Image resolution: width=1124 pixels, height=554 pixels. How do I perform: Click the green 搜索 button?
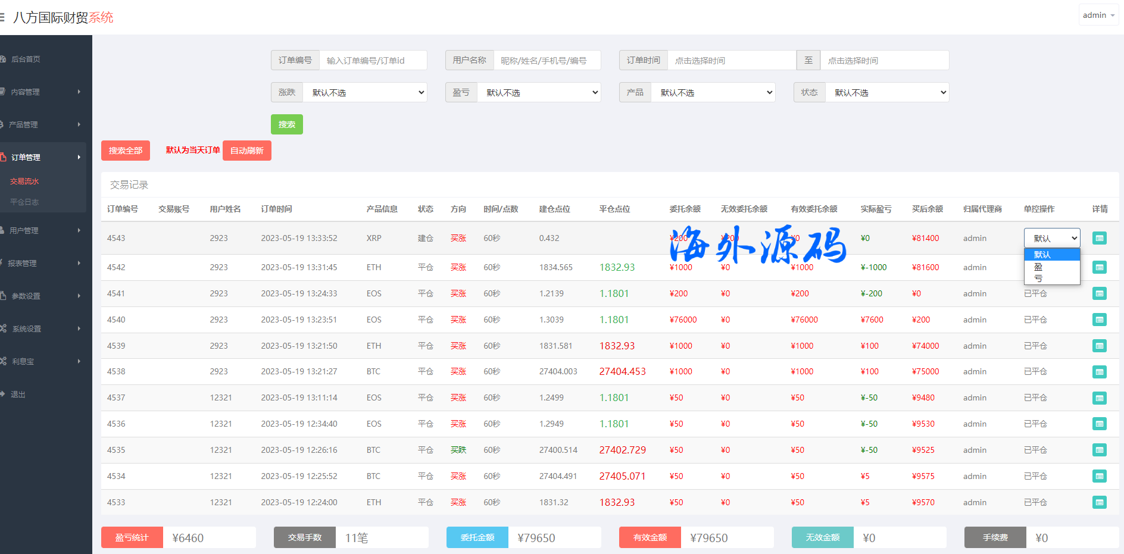[x=286, y=124]
